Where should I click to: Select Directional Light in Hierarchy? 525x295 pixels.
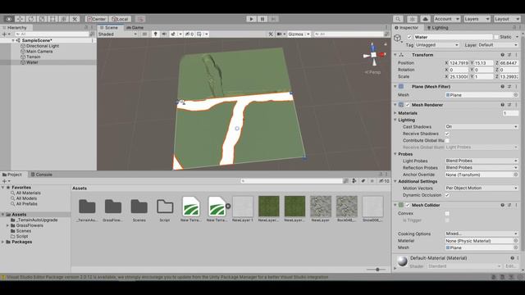pos(43,46)
